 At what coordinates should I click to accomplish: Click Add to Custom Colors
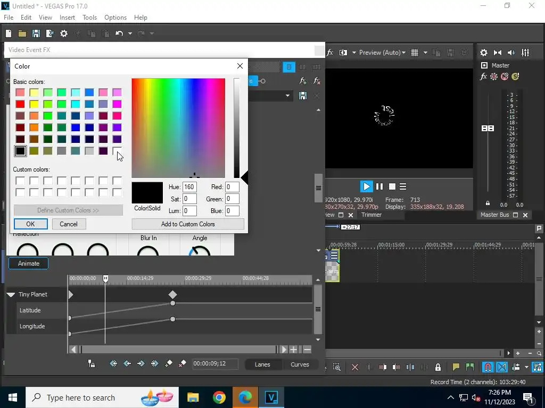pos(188,224)
